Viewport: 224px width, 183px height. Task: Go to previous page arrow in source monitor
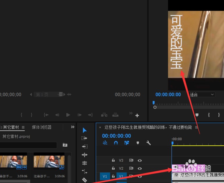pos(31,94)
